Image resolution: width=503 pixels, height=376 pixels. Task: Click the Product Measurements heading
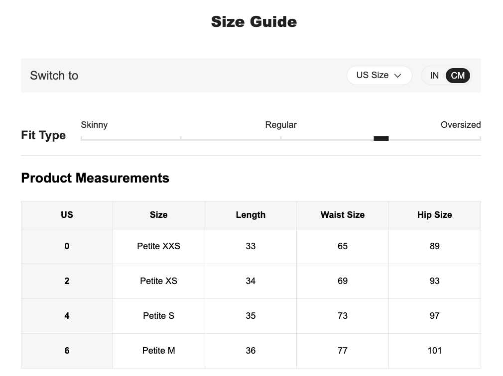point(95,178)
